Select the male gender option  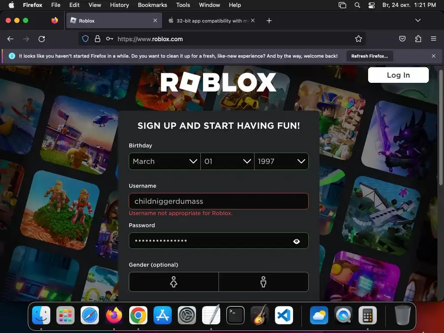[x=263, y=282]
